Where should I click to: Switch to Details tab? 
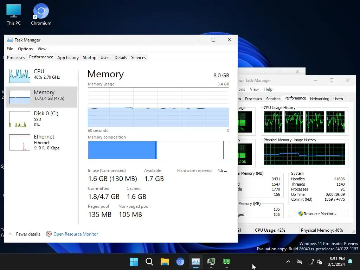click(121, 58)
